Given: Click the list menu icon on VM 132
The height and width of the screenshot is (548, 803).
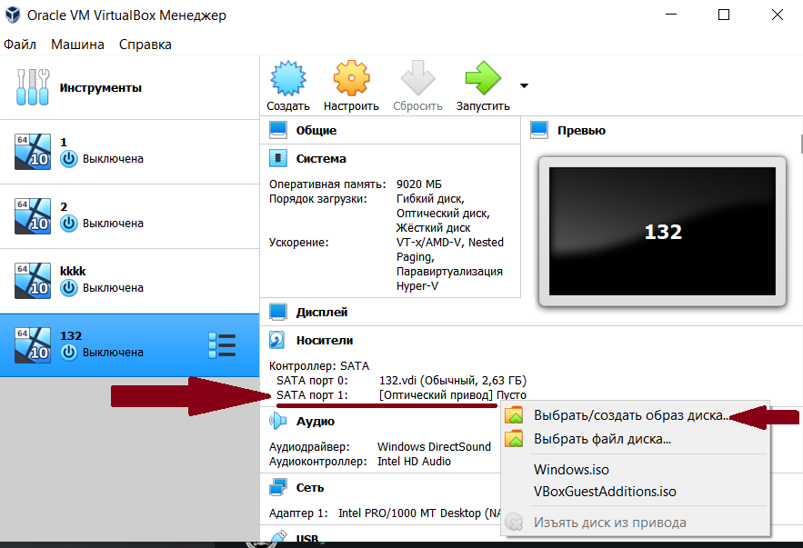Looking at the screenshot, I should [x=222, y=345].
